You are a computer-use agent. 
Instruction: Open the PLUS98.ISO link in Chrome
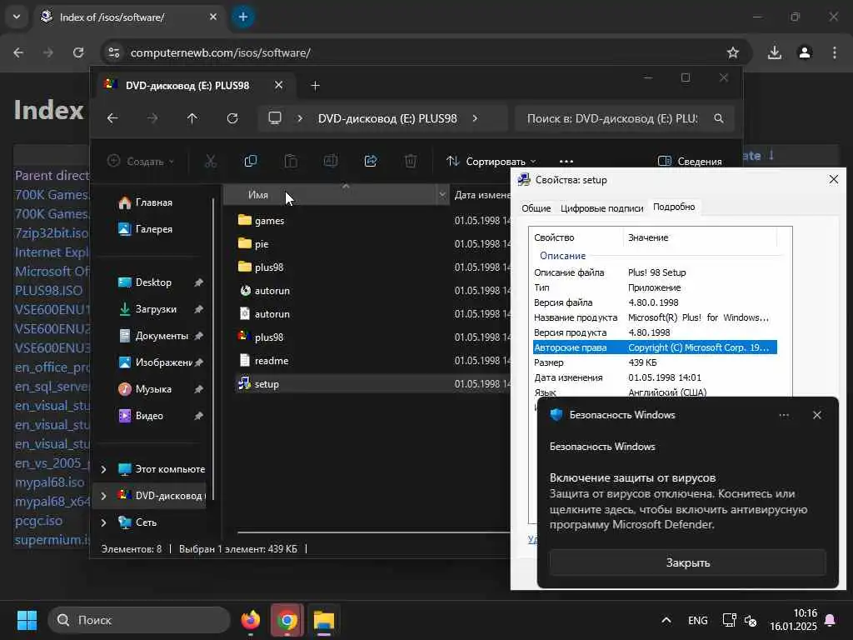[48, 291]
